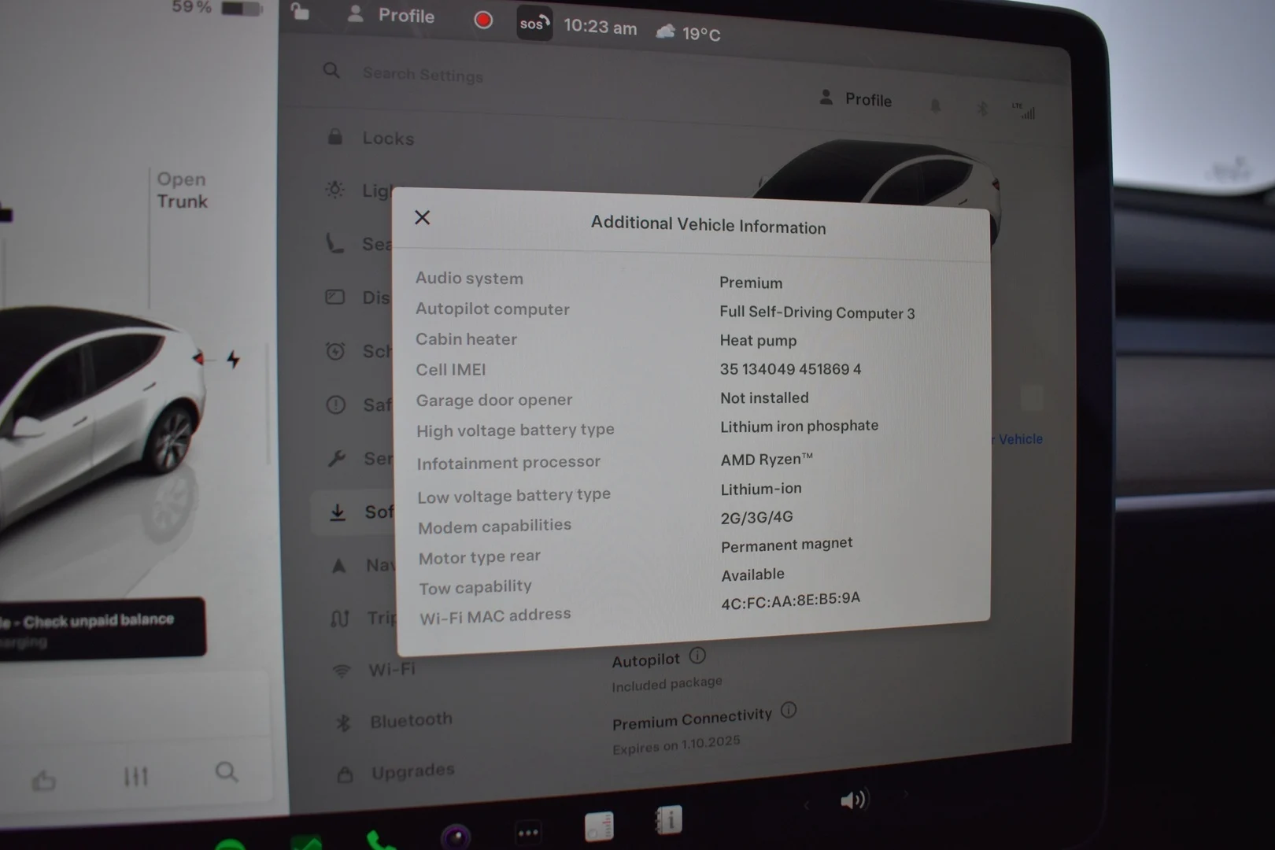Tap the battery level icon showing 59%
The height and width of the screenshot is (850, 1275).
[x=241, y=9]
